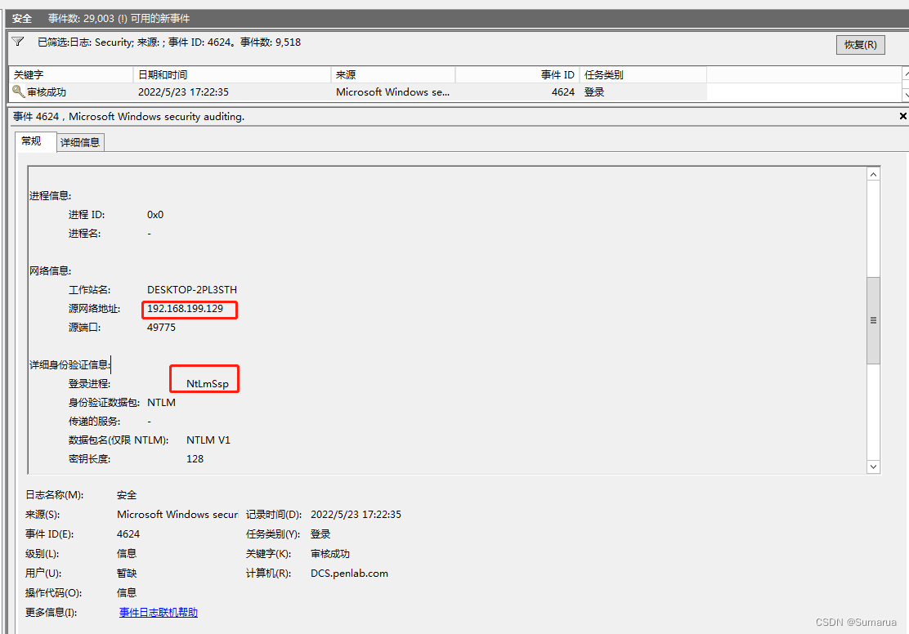
Task: Click the process ID value 0x0
Action: click(154, 215)
